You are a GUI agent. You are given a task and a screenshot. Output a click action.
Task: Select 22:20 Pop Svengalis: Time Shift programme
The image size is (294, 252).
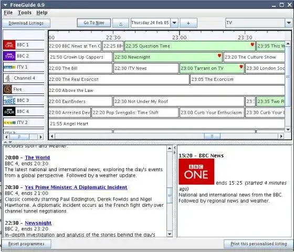pyautogui.click(x=135, y=112)
